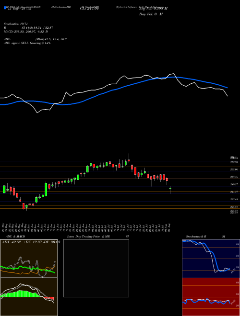Open the blue Stochastics chart panel
The height and width of the screenshot is (316, 240).
click(x=211, y=259)
